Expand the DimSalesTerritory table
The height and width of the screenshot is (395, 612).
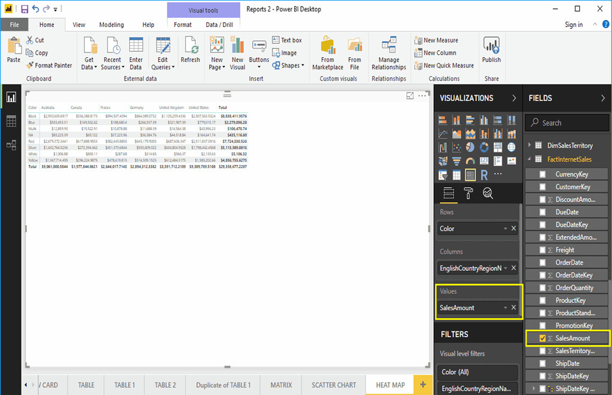pos(528,145)
